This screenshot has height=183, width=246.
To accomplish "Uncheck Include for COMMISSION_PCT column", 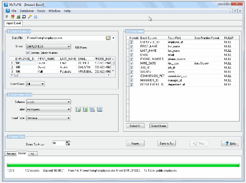I will click(x=131, y=76).
